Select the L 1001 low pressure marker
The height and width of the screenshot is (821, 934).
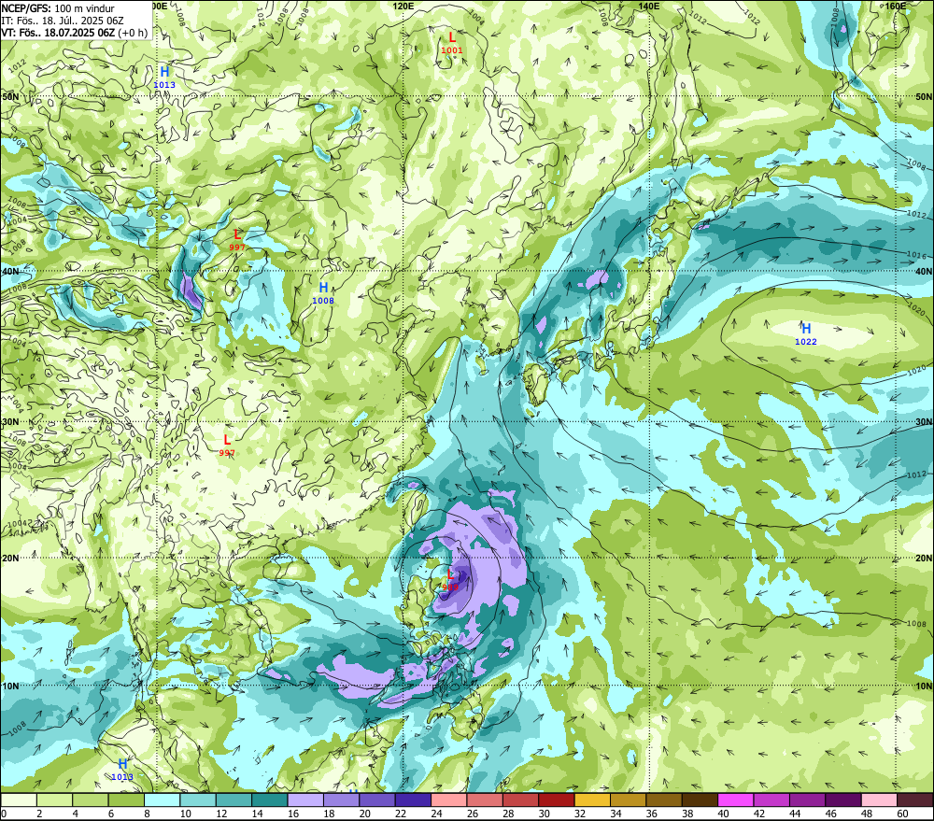click(x=451, y=44)
